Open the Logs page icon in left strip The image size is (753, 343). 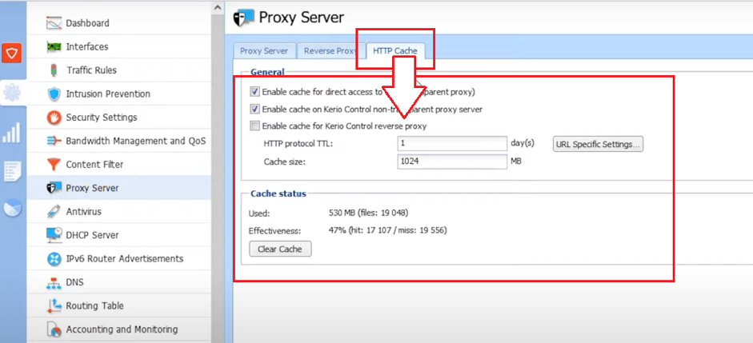[12, 171]
